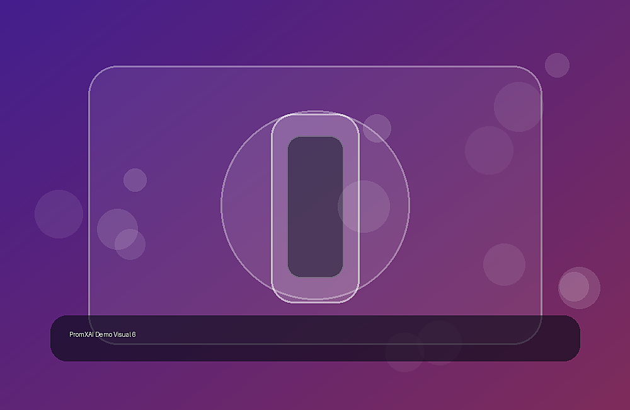The height and width of the screenshot is (410, 630).
Task: Click the large bubble outside the card's left edge
Action: coord(59,214)
